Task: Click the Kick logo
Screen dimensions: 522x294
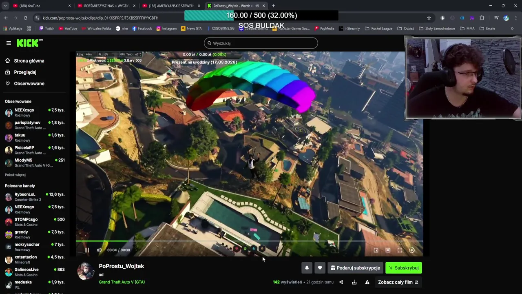Action: (30, 43)
